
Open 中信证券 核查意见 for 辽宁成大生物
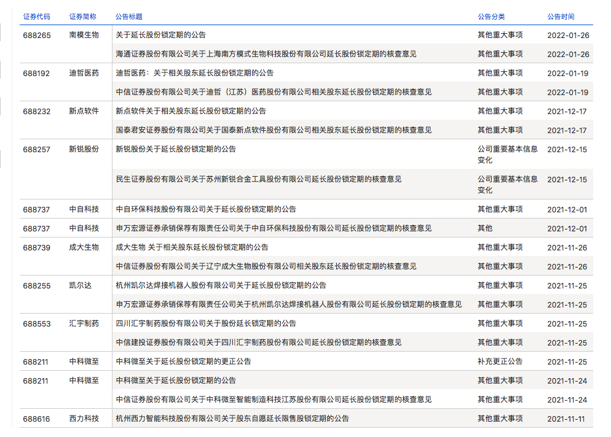click(266, 266)
